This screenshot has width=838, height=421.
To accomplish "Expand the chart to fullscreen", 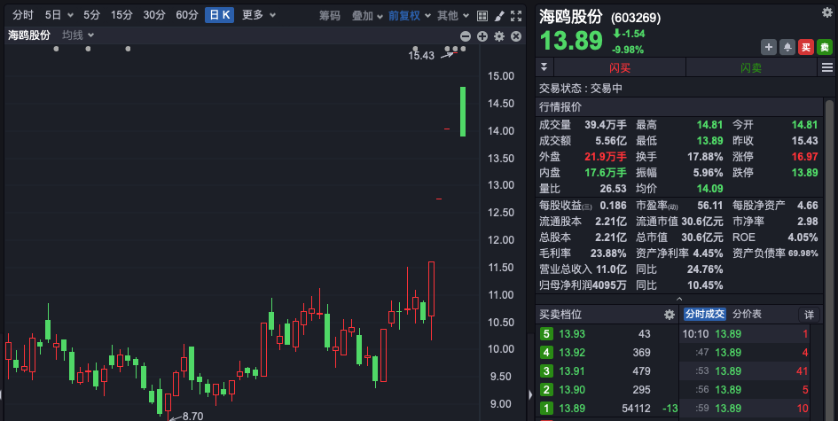I will [x=517, y=15].
